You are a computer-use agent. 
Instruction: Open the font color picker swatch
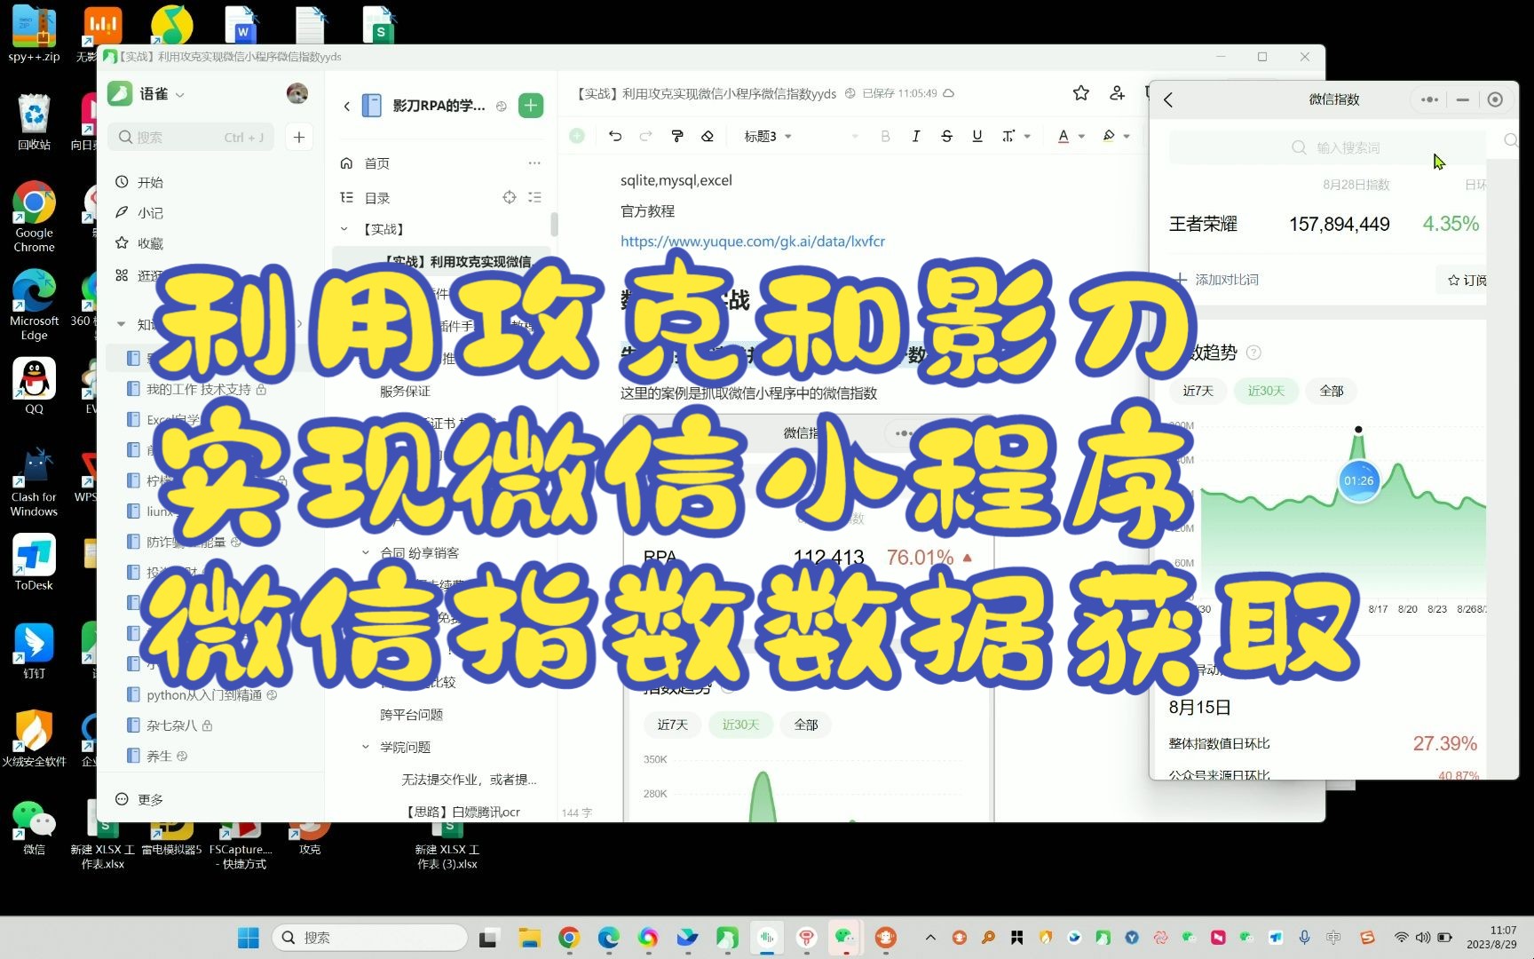coord(1064,136)
